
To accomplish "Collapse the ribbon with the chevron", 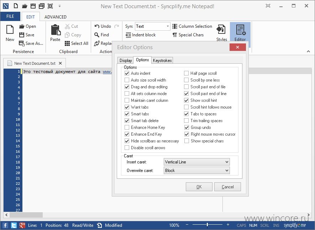I will (308, 51).
